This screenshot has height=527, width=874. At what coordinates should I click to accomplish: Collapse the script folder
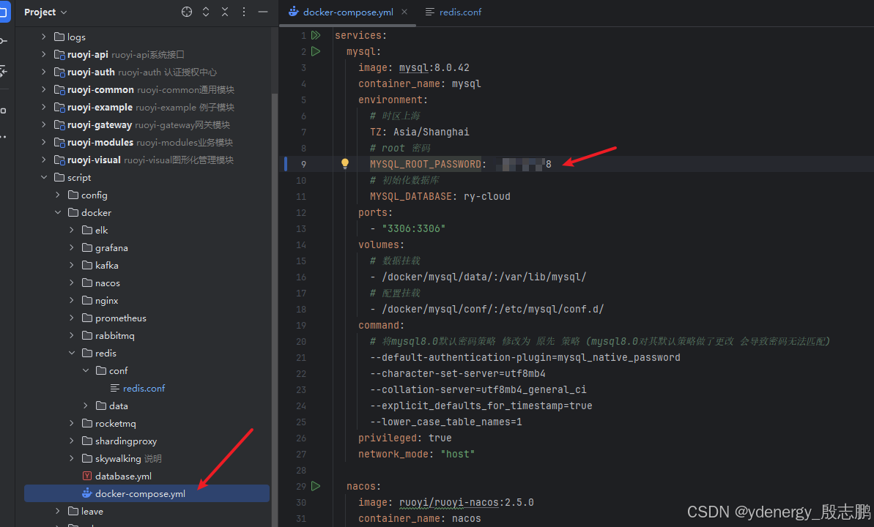click(x=43, y=177)
